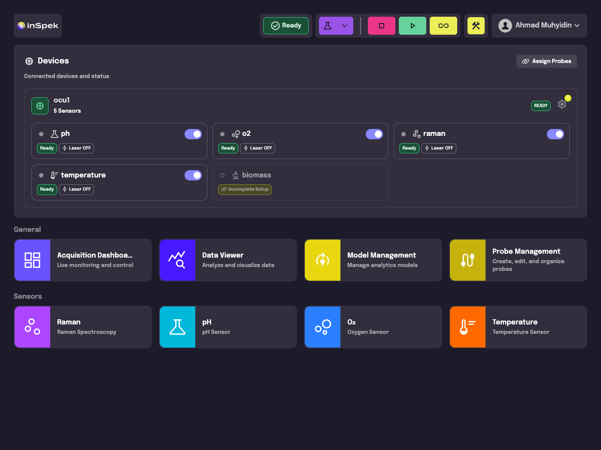Click the yellow infinity loop button
The height and width of the screenshot is (450, 601).
pyautogui.click(x=443, y=26)
